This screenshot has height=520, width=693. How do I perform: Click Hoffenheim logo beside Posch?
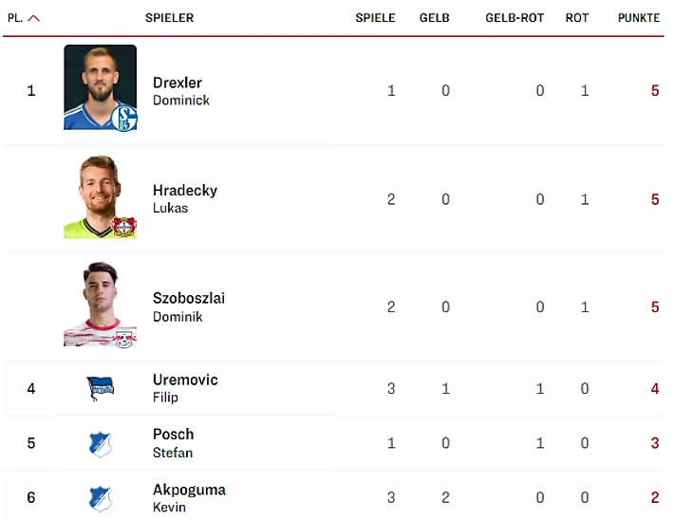coord(100,443)
